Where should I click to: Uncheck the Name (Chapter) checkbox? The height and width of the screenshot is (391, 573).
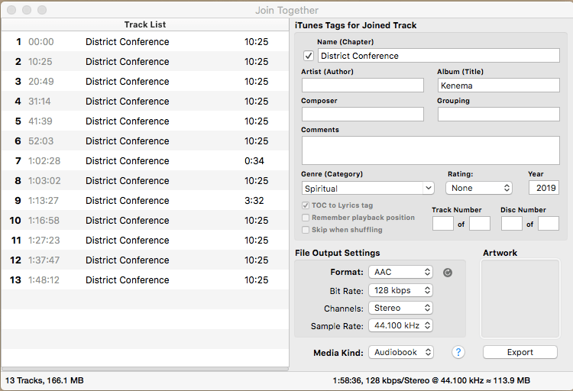309,56
